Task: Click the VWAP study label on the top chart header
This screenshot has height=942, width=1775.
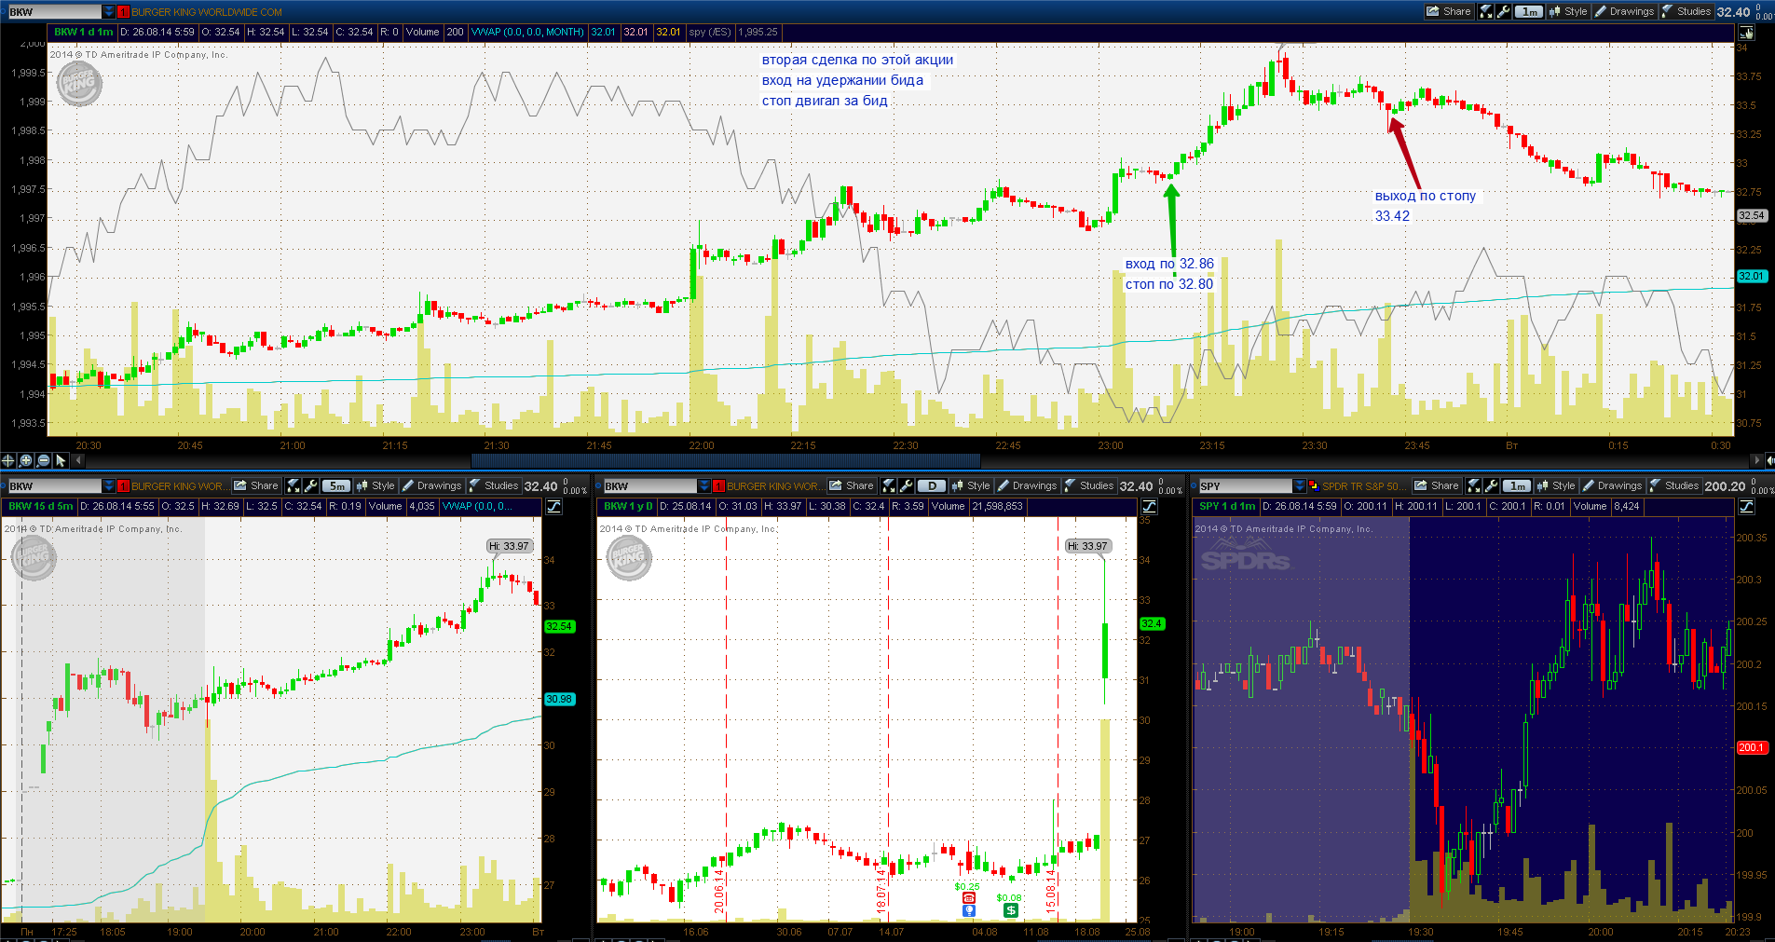Action: [x=527, y=32]
